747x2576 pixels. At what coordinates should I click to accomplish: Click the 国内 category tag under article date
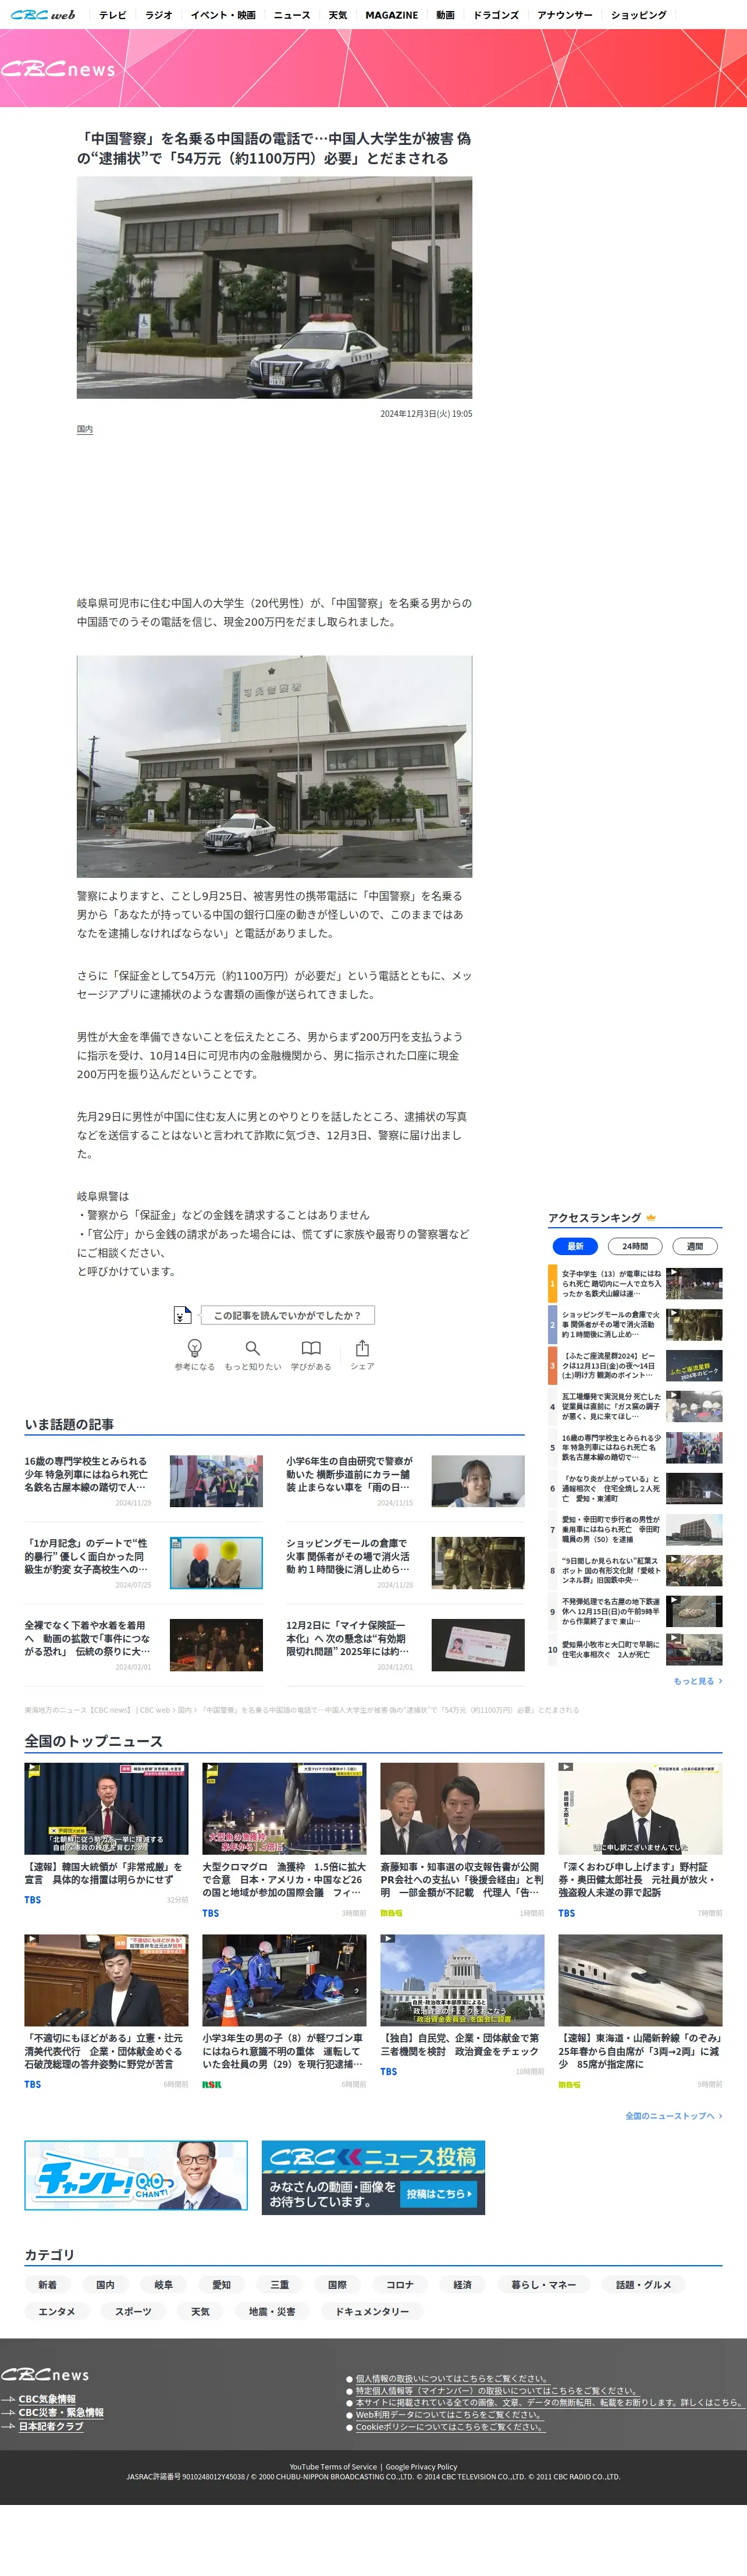[85, 429]
